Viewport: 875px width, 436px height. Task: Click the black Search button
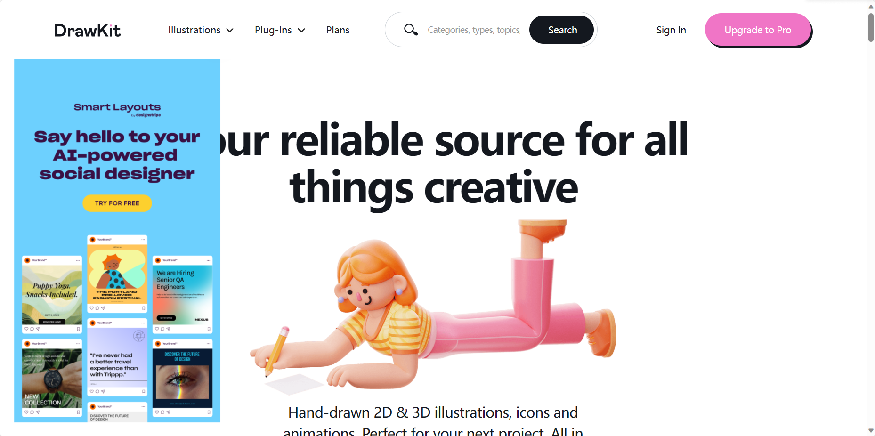tap(562, 30)
